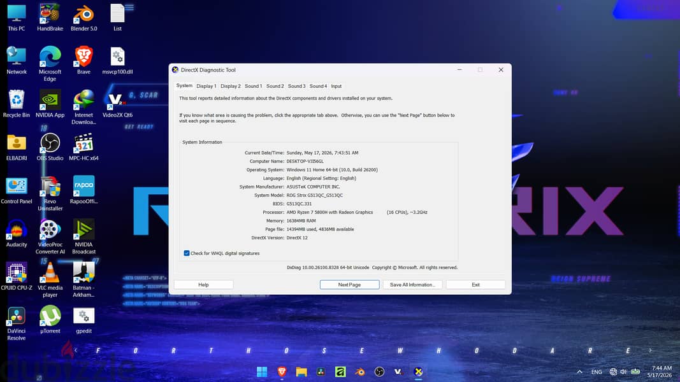This screenshot has height=382, width=680.
Task: Click the DirectX Version value DirectX 12
Action: tap(297, 237)
